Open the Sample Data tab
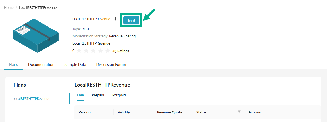Viewport: 327px width, 122px height. click(x=75, y=65)
